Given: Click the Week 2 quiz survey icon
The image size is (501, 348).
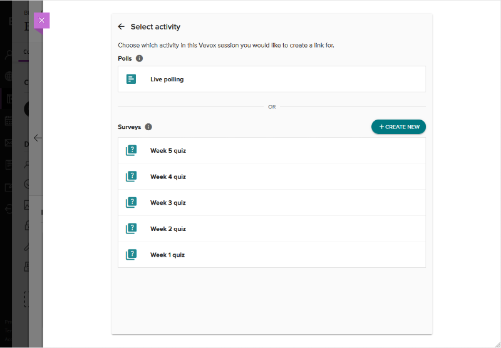Looking at the screenshot, I should tap(131, 229).
